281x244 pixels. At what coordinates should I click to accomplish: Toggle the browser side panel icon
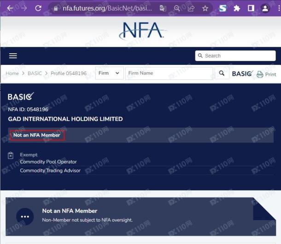point(251,8)
